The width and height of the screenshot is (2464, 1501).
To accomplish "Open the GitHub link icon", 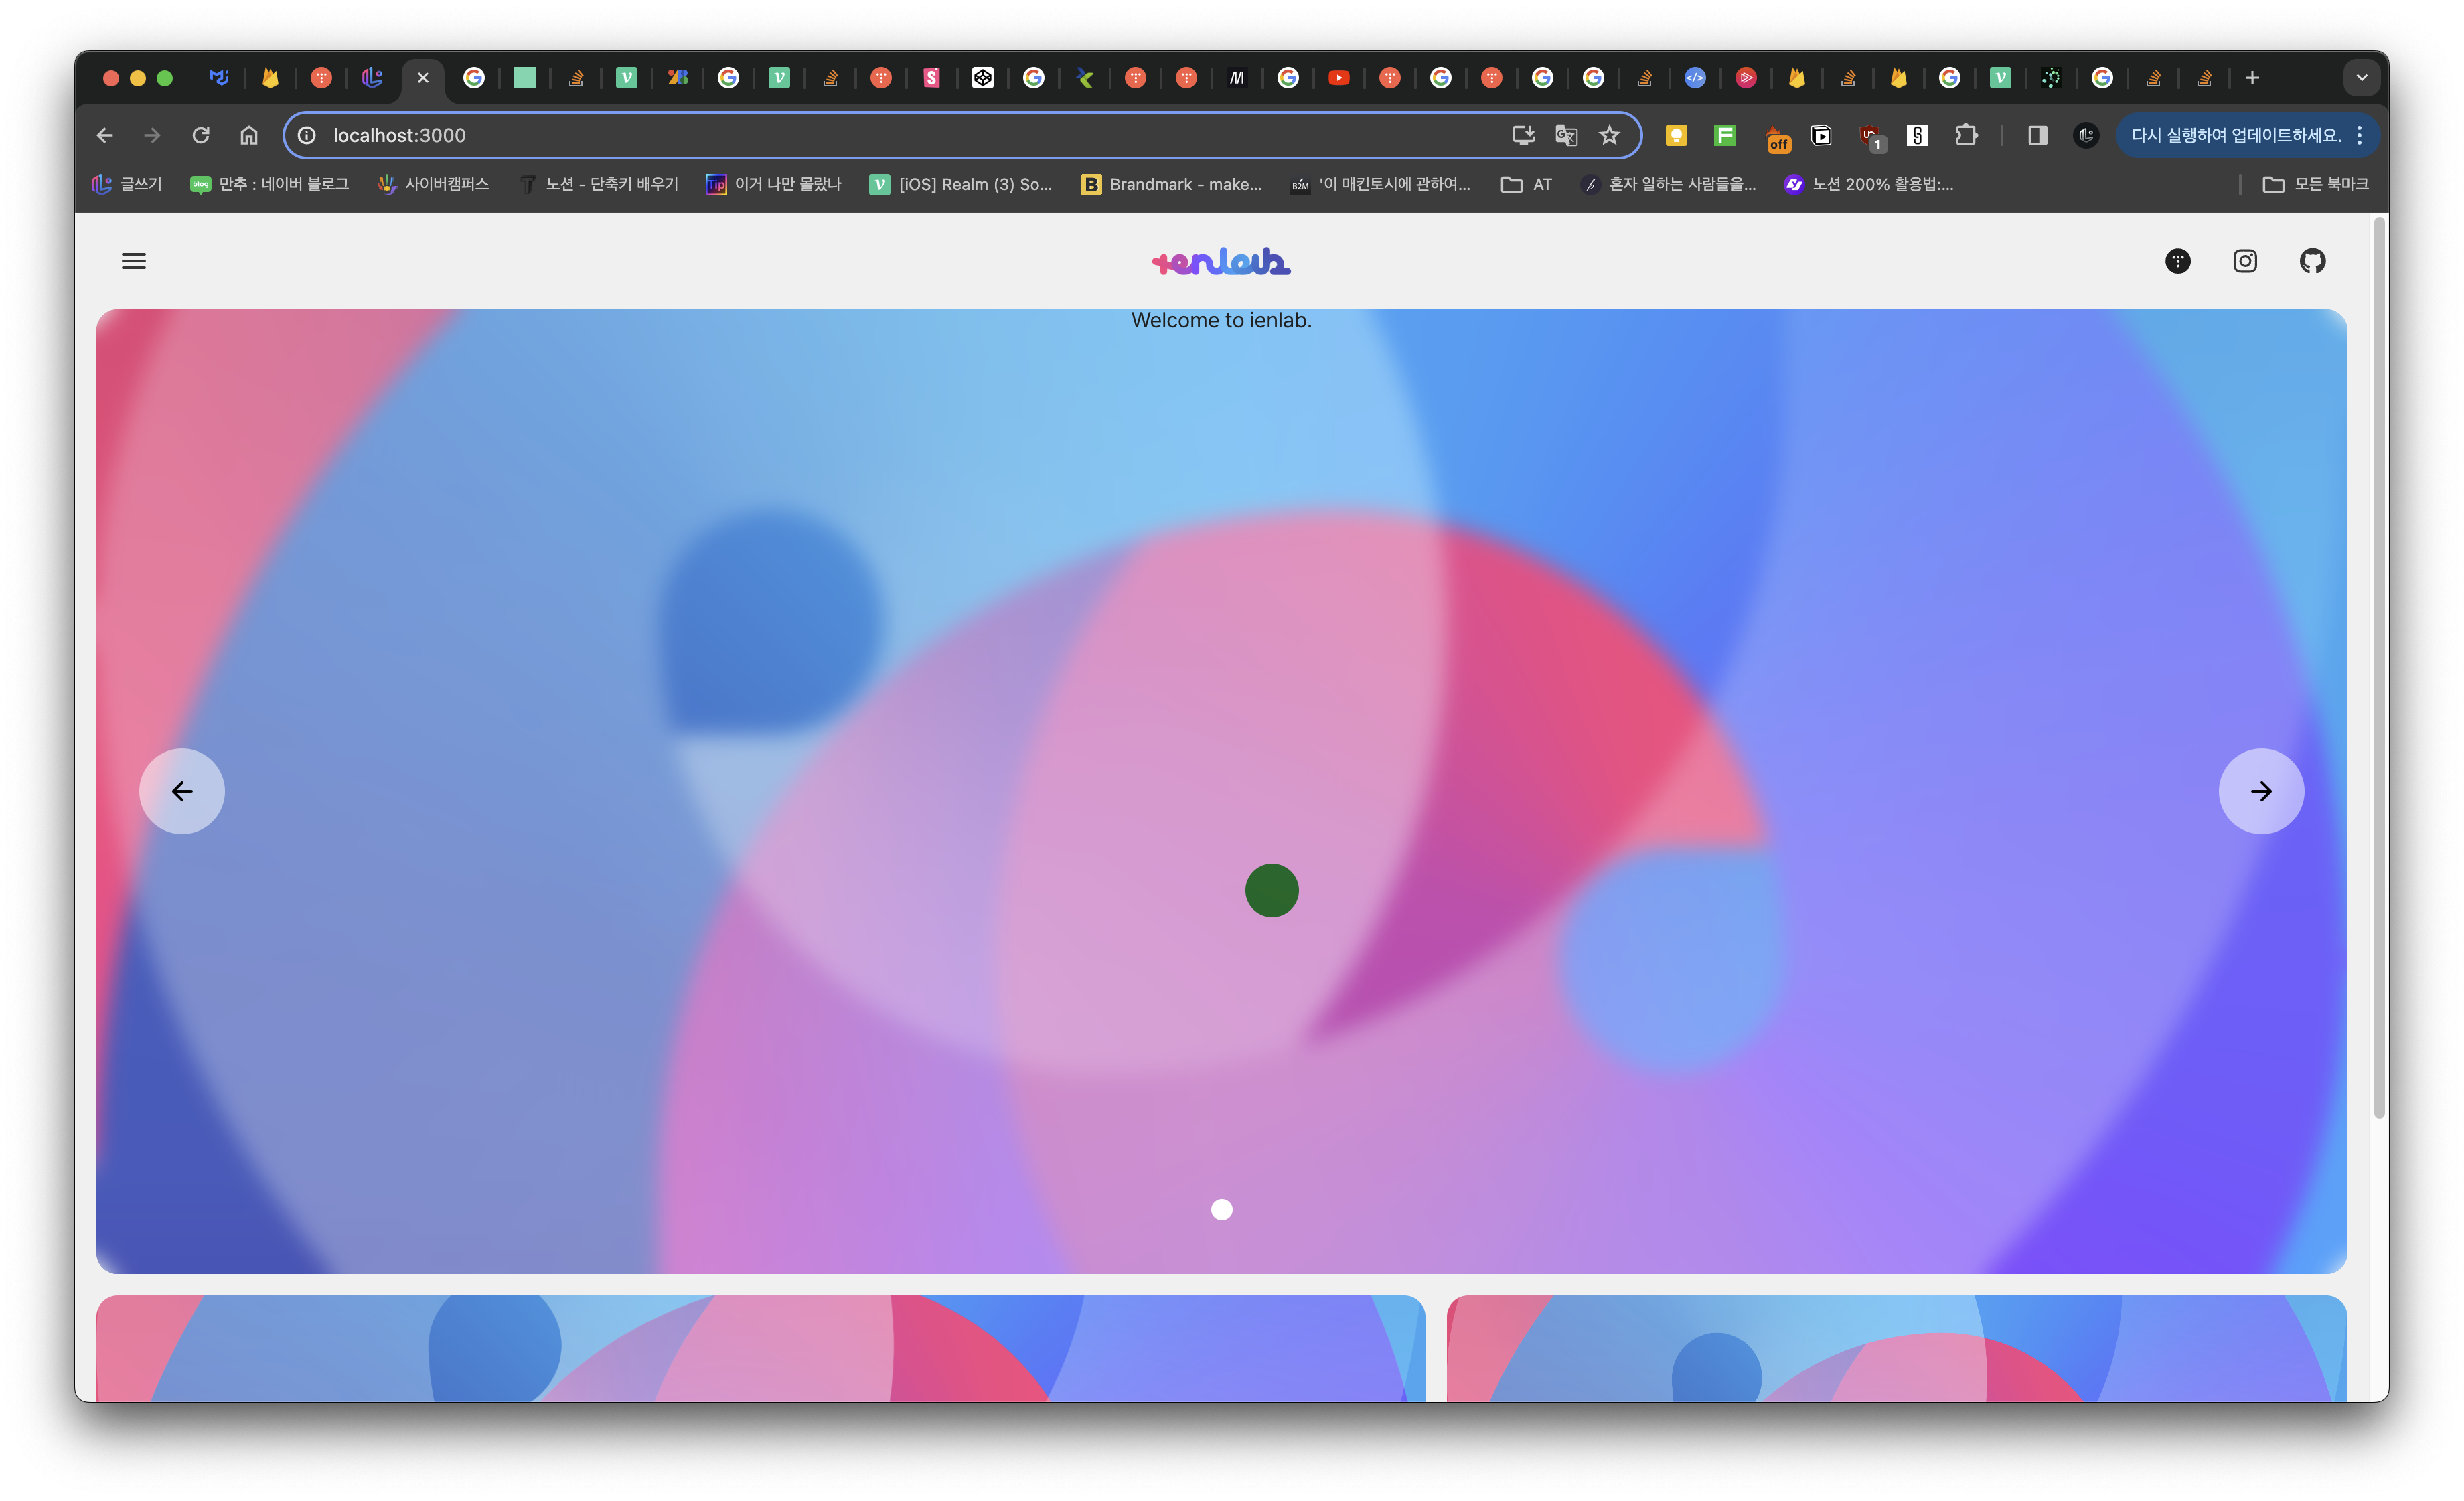I will 2313,261.
